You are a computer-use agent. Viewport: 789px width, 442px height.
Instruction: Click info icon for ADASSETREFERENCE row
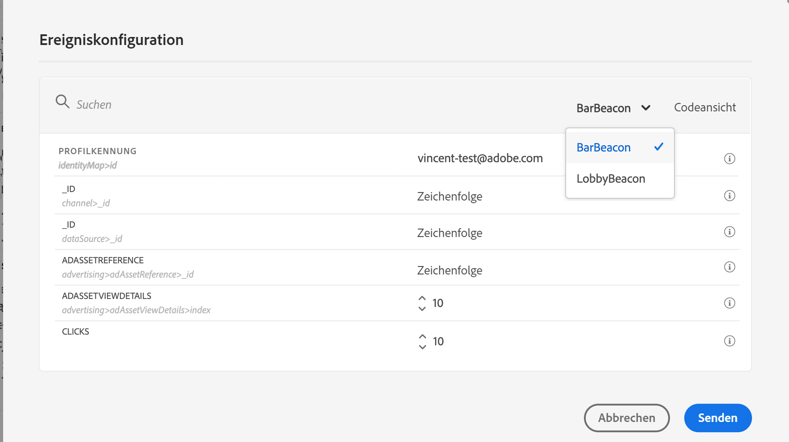pyautogui.click(x=729, y=267)
